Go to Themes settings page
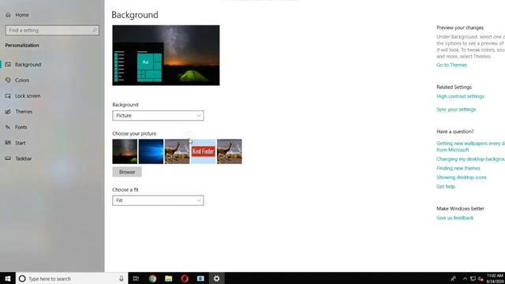 tap(24, 111)
